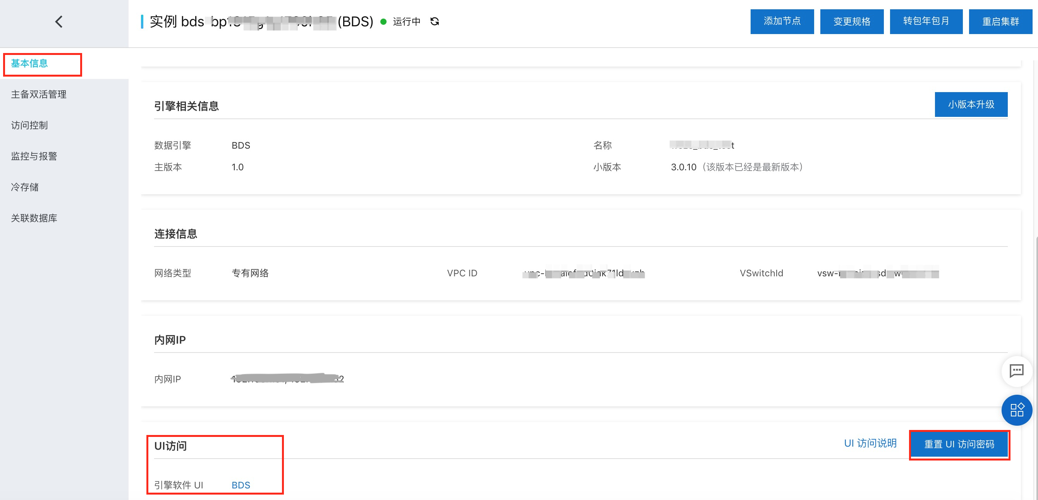Open the blue apps grid floating button
Image resolution: width=1038 pixels, height=500 pixels.
click(1017, 410)
